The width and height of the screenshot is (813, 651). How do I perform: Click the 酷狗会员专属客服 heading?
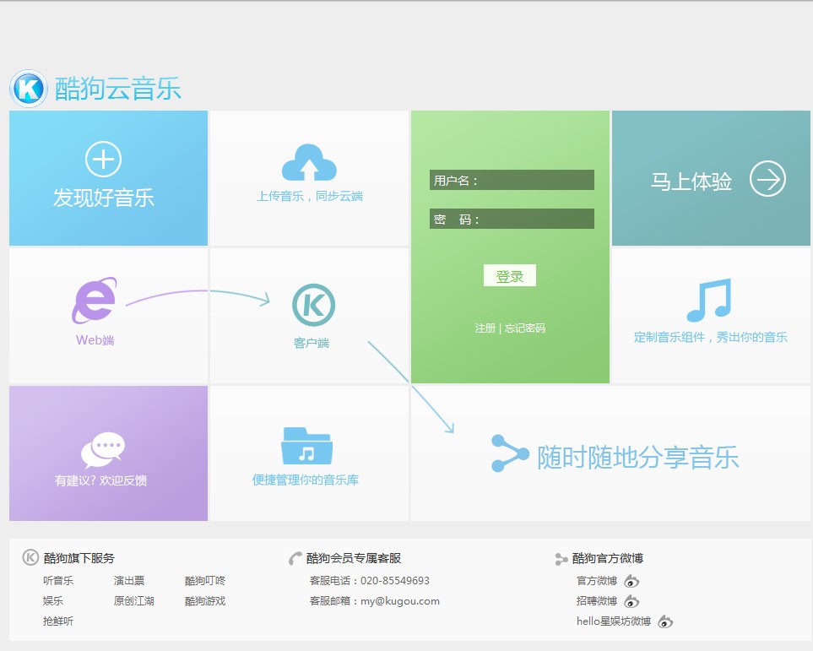coord(354,558)
